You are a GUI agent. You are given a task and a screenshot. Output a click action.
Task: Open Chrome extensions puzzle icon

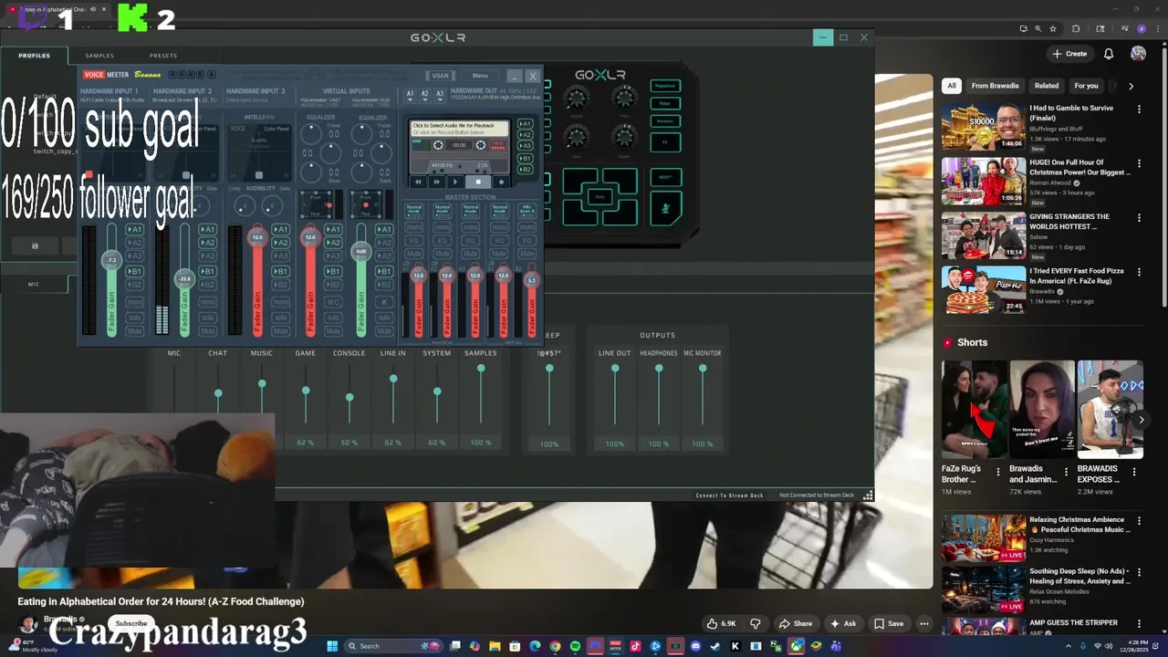(1076, 29)
